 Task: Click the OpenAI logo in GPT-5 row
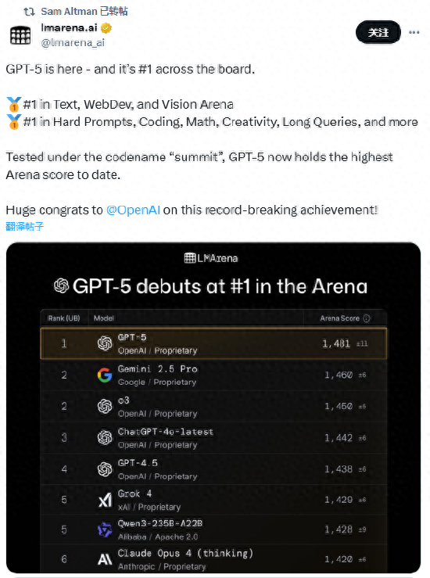(105, 343)
